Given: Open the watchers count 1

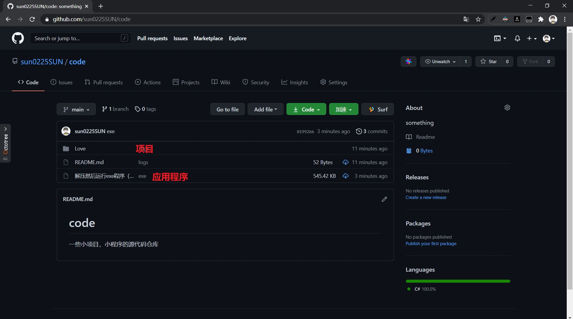Looking at the screenshot, I should pos(466,61).
